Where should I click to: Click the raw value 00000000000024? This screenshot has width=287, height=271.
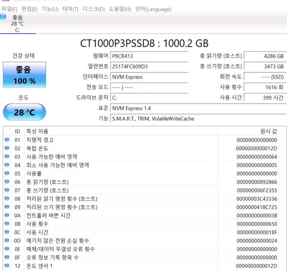[257, 241]
